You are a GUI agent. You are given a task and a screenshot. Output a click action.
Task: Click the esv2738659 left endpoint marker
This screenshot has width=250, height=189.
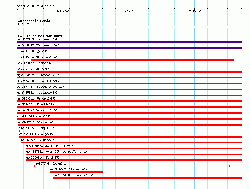pos(19,131)
